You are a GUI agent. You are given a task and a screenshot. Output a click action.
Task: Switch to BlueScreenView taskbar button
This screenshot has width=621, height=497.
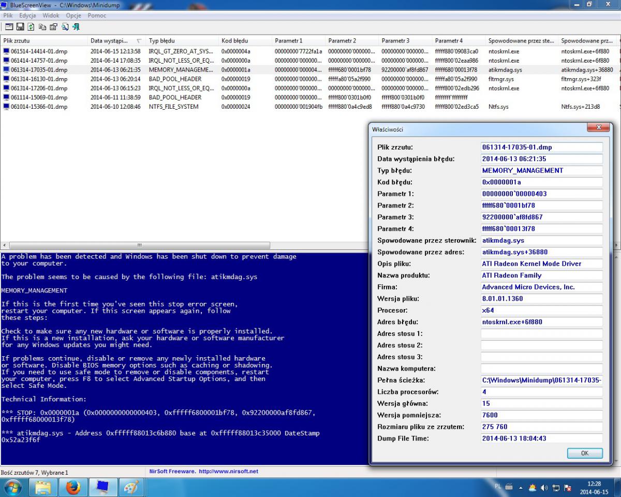(x=103, y=488)
